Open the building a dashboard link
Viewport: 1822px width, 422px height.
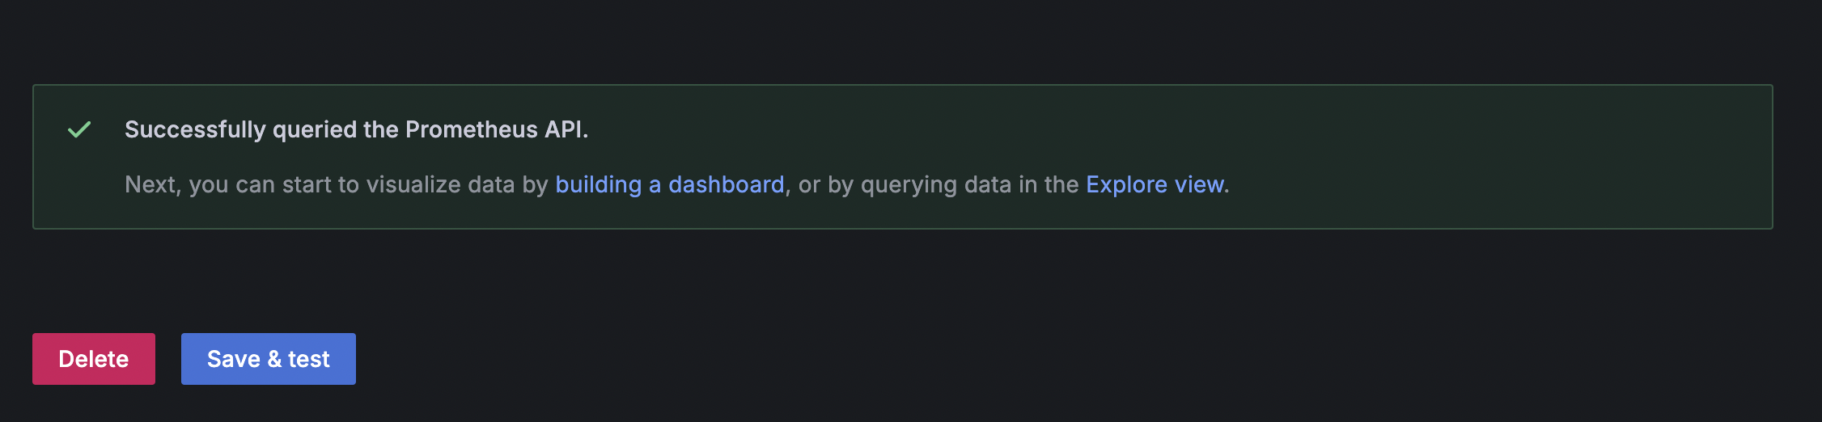coord(670,184)
